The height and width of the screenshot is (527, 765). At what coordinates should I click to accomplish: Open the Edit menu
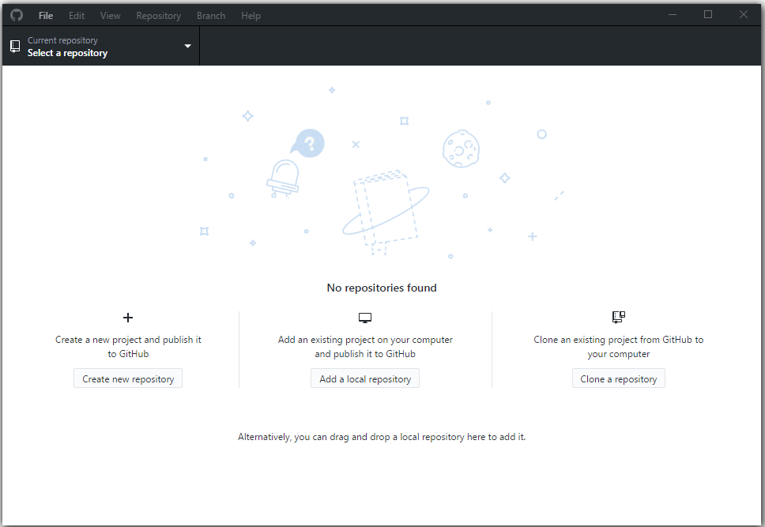tap(77, 16)
